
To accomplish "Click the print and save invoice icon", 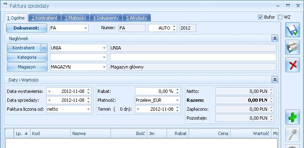I will click(x=293, y=47).
